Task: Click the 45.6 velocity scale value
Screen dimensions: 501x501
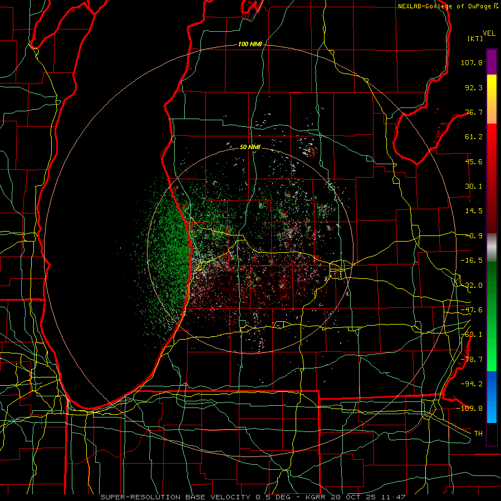Action: click(x=474, y=161)
